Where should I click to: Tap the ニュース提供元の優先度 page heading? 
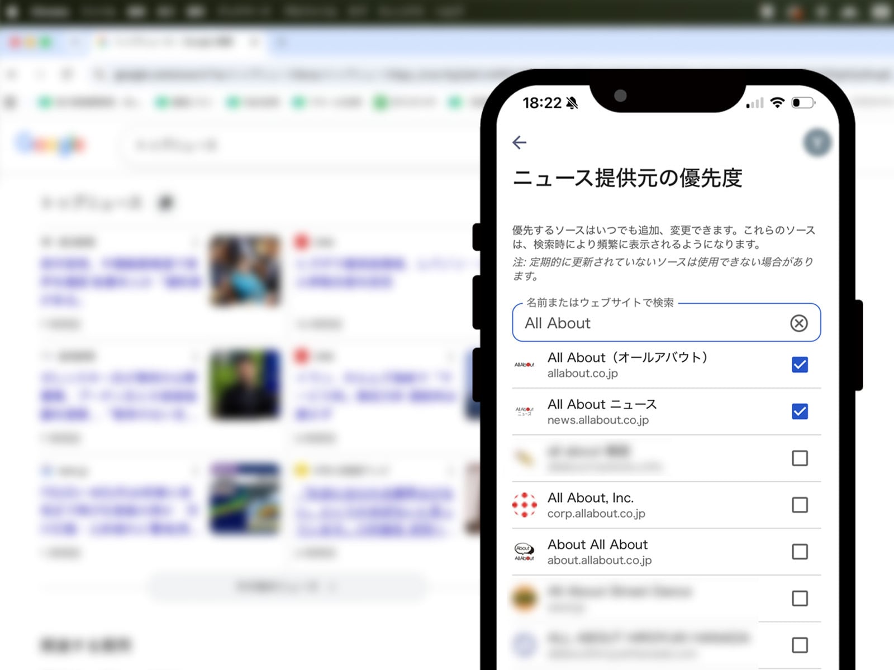tap(627, 178)
